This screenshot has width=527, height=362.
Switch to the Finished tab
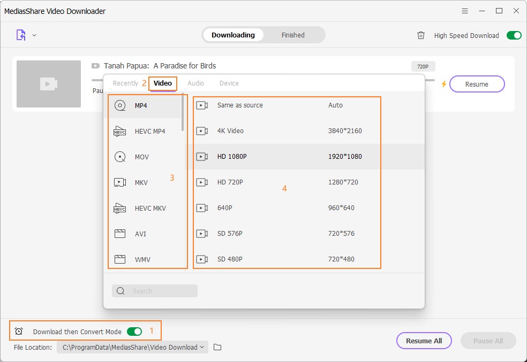293,35
